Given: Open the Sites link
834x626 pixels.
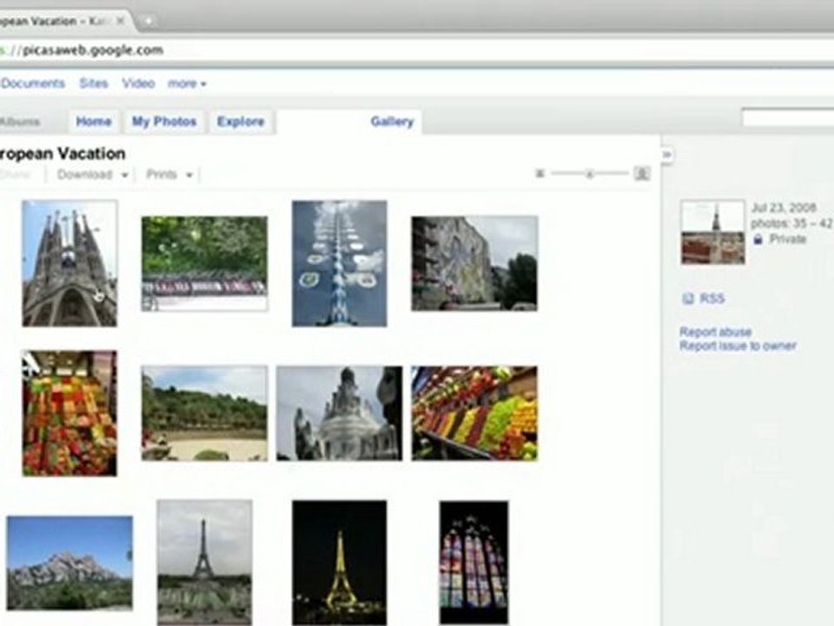Looking at the screenshot, I should (94, 83).
